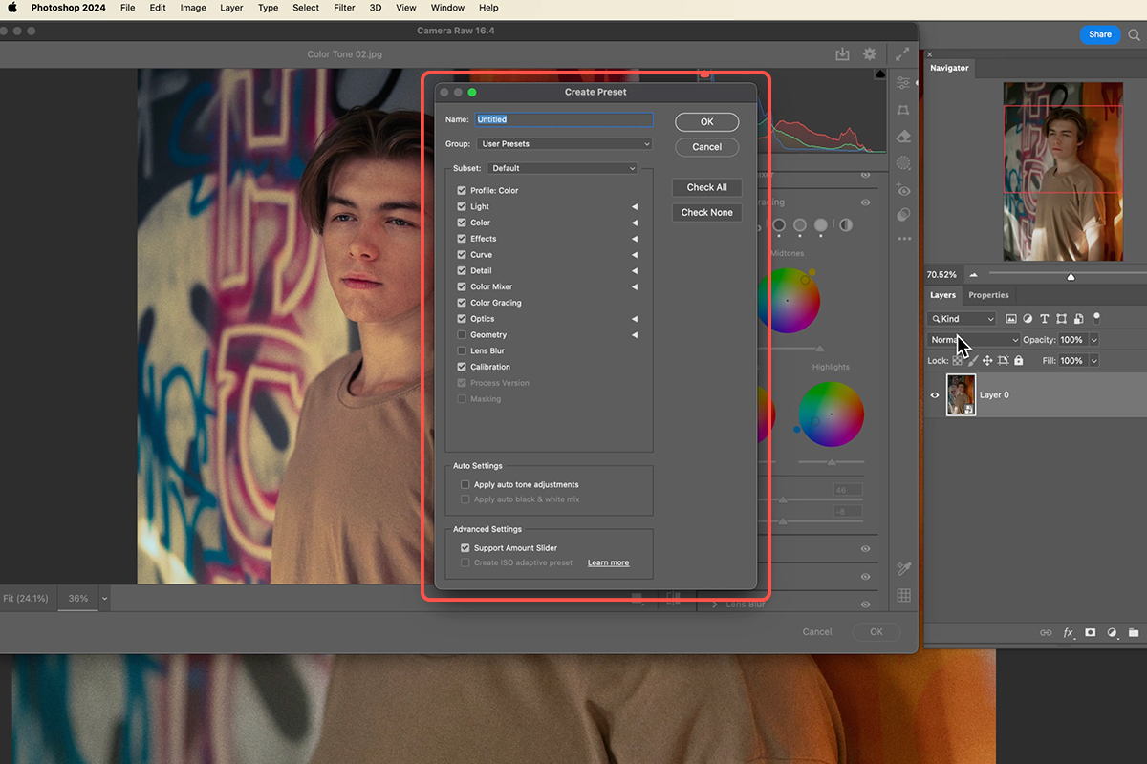Select the Red Eye removal tool
1147x764 pixels.
pyautogui.click(x=902, y=190)
